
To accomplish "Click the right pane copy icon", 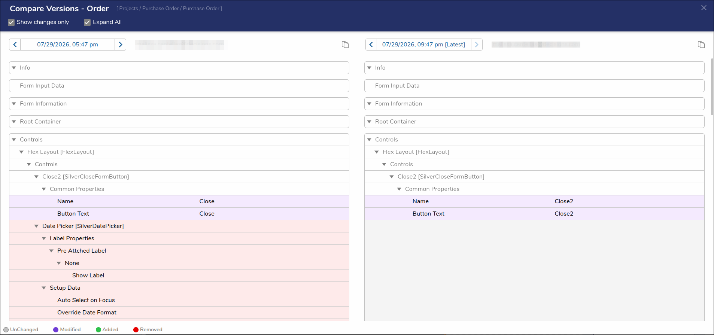I will point(701,45).
